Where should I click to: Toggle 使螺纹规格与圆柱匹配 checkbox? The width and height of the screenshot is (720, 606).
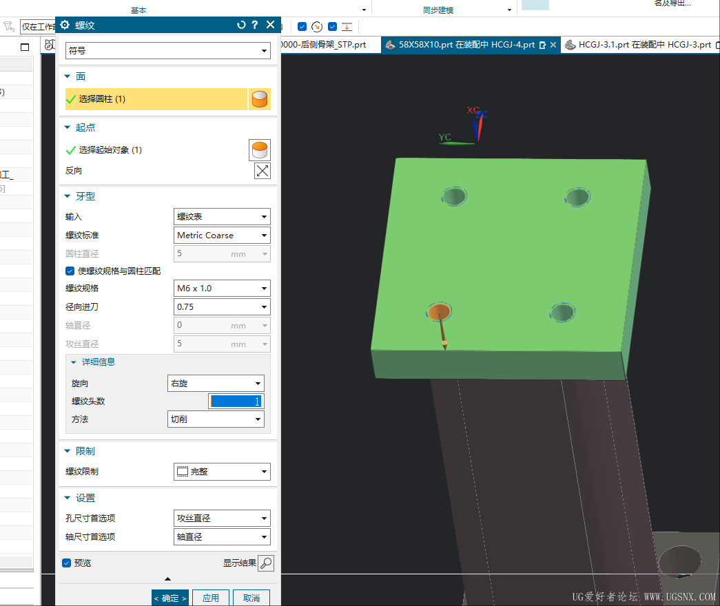[70, 271]
